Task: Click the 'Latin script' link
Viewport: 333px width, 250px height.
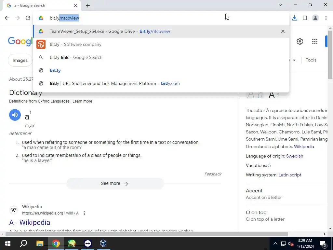Action: click(x=290, y=175)
